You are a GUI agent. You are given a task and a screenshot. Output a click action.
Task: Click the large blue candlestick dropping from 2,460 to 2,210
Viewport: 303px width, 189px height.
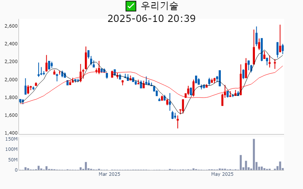pyautogui.click(x=262, y=50)
